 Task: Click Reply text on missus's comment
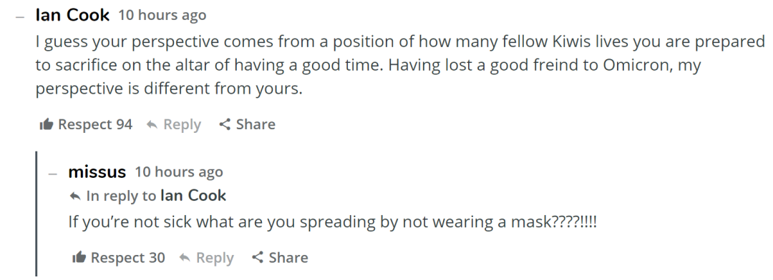point(215,258)
